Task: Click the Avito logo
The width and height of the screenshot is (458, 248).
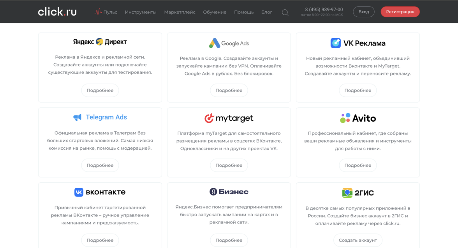Action: pos(358,118)
